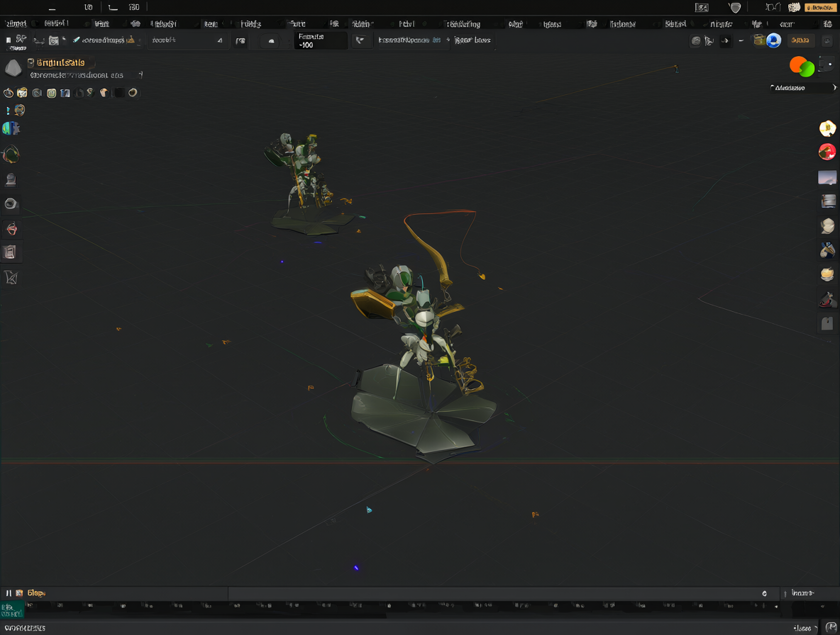Click the orange button in top-right title bar

click(820, 8)
